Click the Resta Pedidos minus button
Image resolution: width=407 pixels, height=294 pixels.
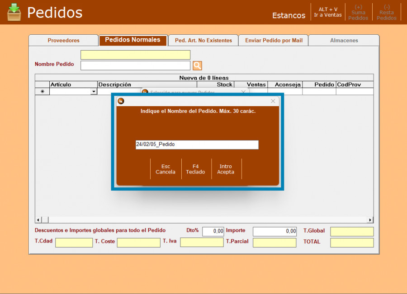click(x=387, y=12)
